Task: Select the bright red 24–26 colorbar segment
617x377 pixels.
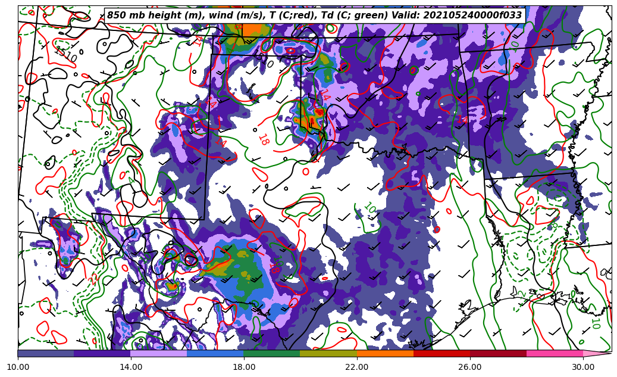Action: pyautogui.click(x=441, y=353)
